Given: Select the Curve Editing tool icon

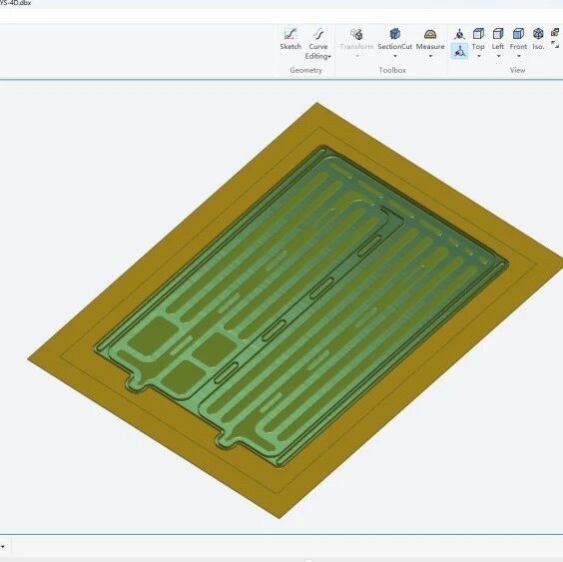Looking at the screenshot, I should pyautogui.click(x=318, y=34).
